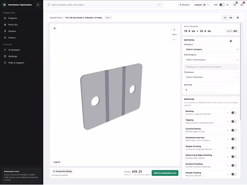Zoom out with the minus button
The width and height of the screenshot is (247, 185).
click(x=174, y=39)
